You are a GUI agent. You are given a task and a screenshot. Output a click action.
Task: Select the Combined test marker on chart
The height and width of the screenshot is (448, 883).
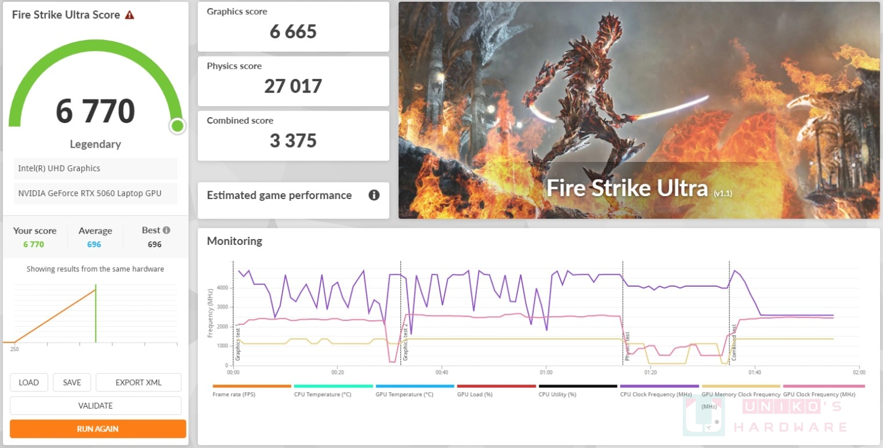click(x=734, y=343)
